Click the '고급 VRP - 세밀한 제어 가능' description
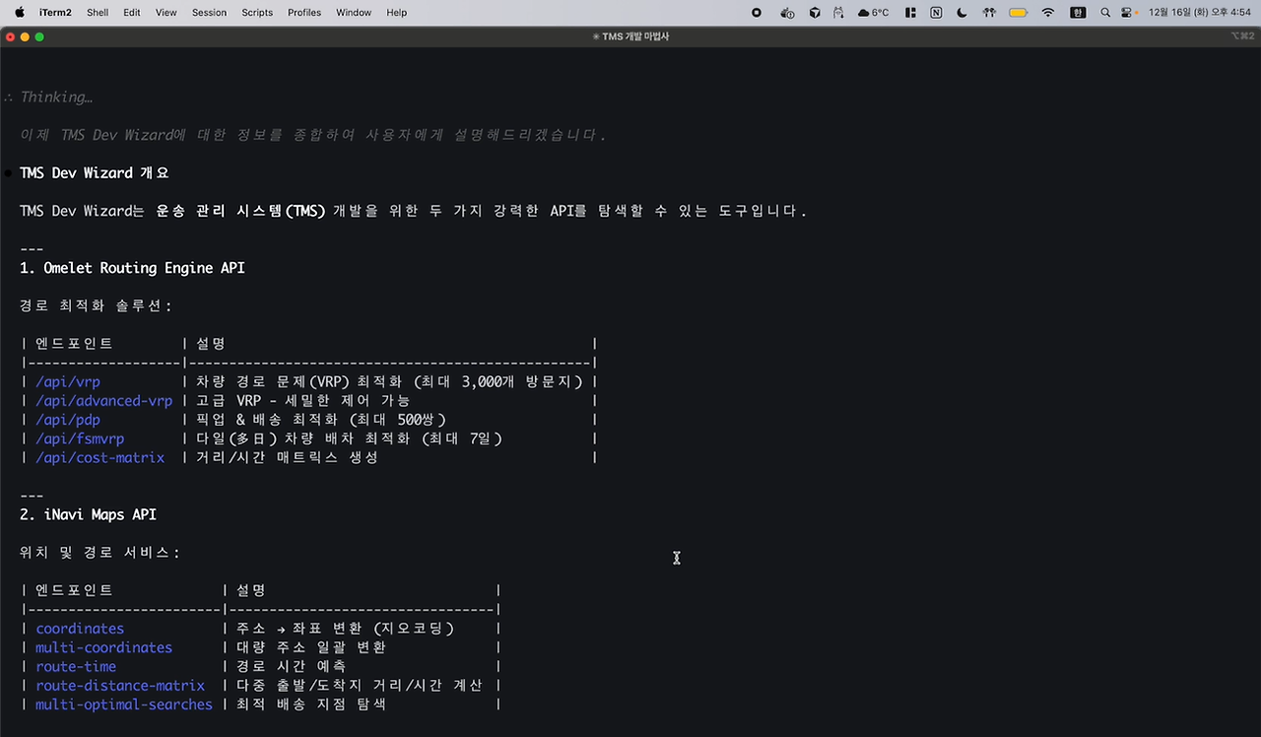This screenshot has height=737, width=1261. [302, 401]
